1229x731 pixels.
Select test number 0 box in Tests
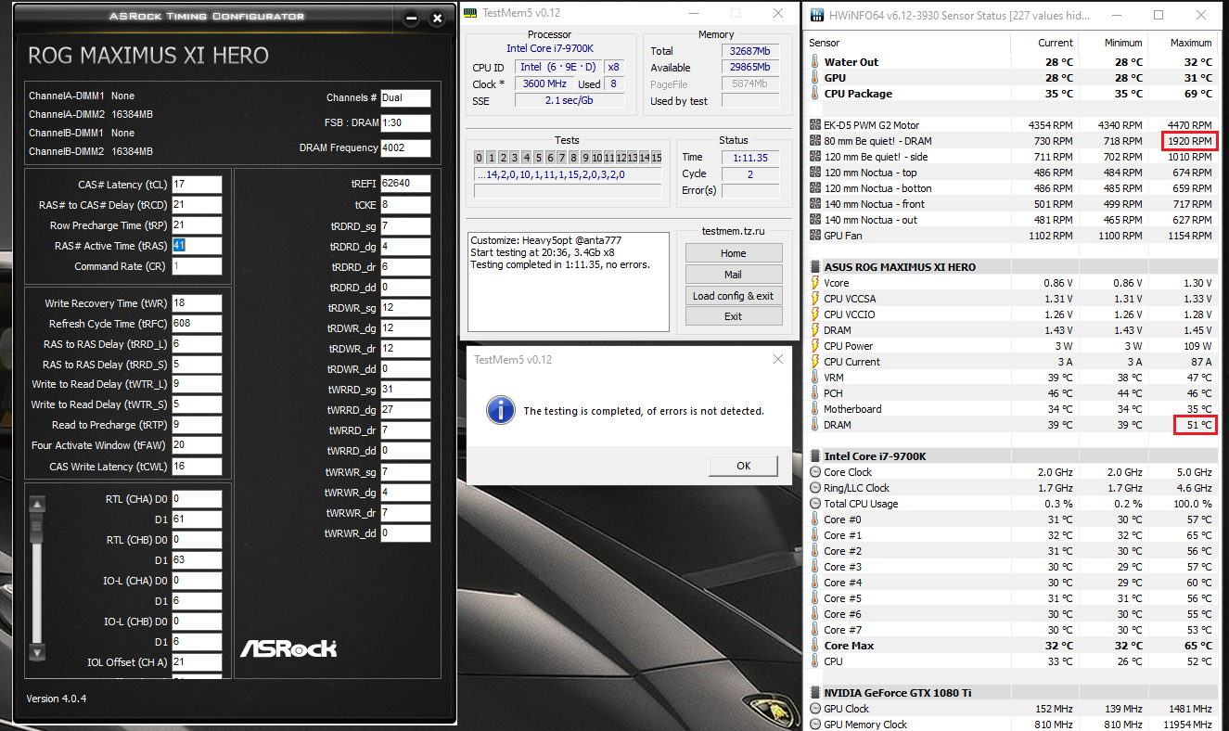point(480,158)
